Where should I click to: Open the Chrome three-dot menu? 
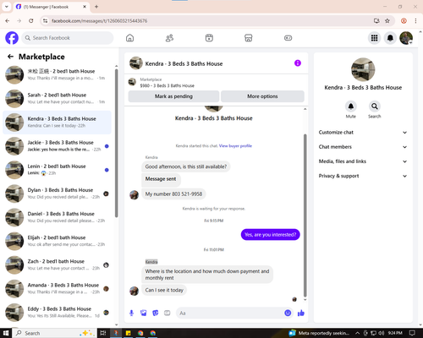(x=415, y=20)
